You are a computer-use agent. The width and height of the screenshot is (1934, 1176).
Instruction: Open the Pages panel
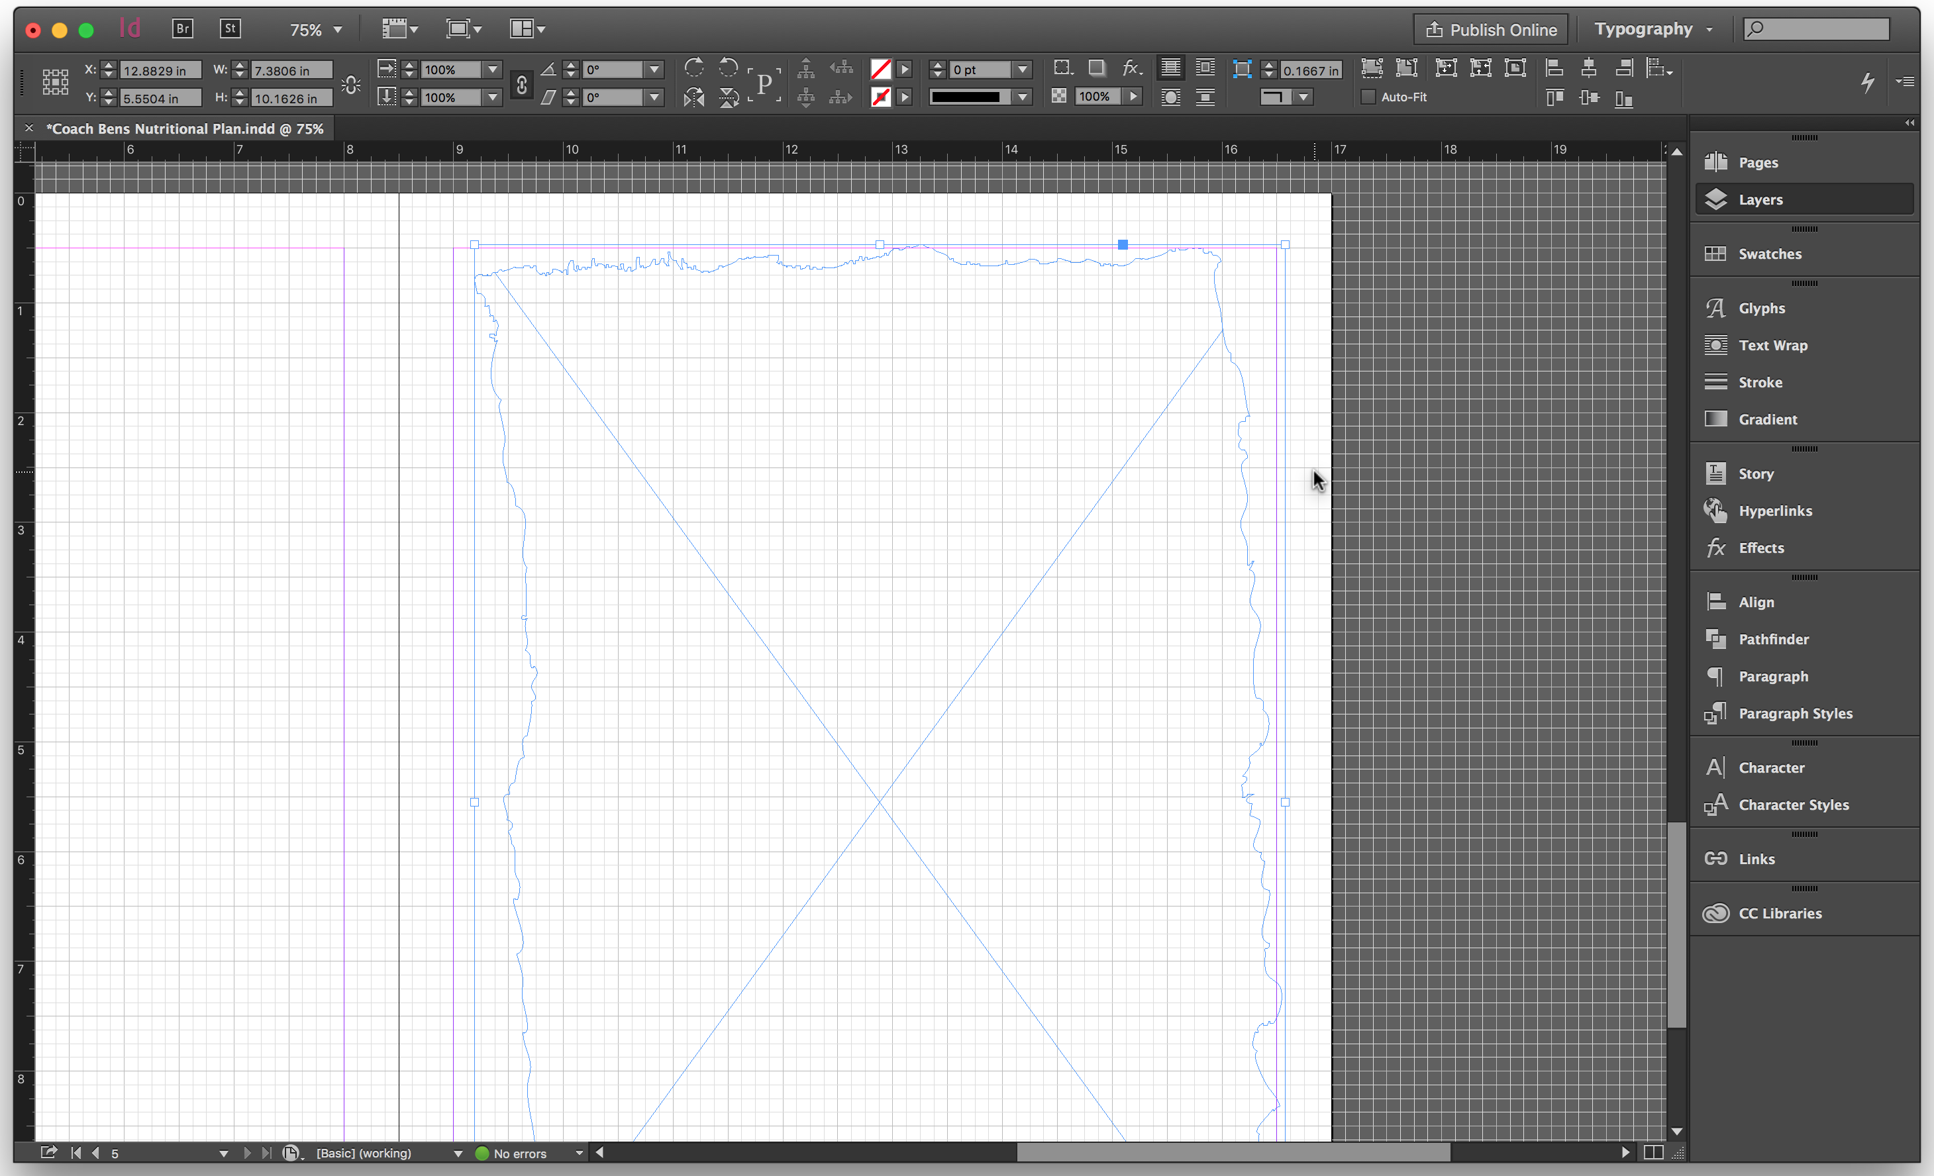pos(1761,162)
